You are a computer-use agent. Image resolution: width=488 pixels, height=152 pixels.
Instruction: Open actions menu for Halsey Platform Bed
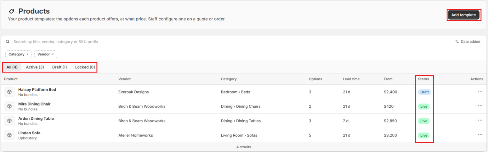[x=480, y=91]
